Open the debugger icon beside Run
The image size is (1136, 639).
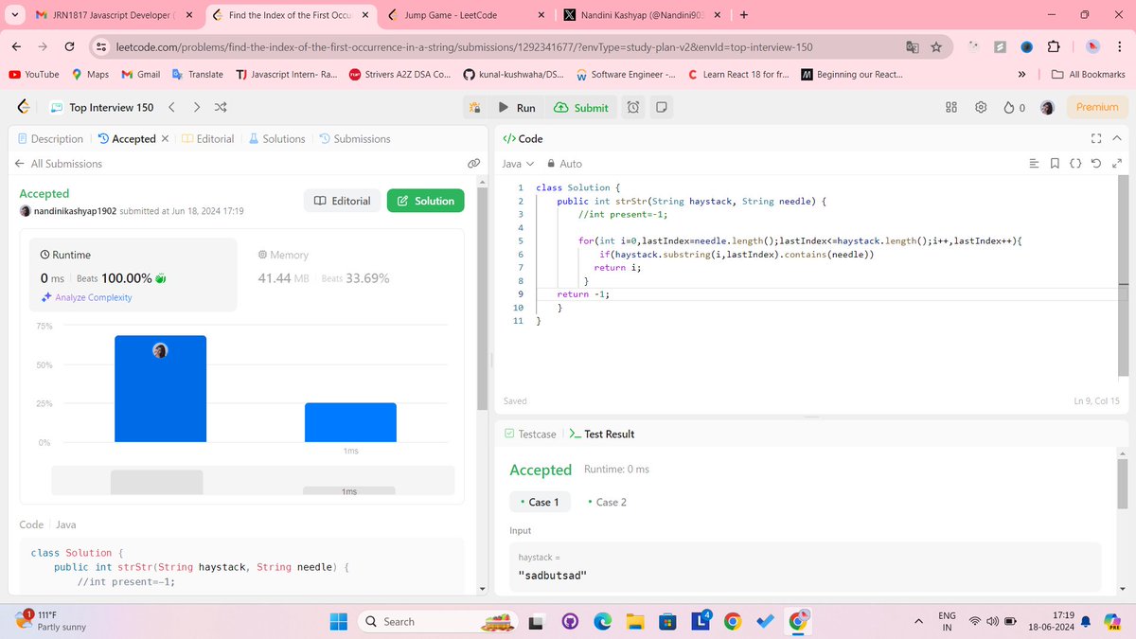tap(475, 108)
